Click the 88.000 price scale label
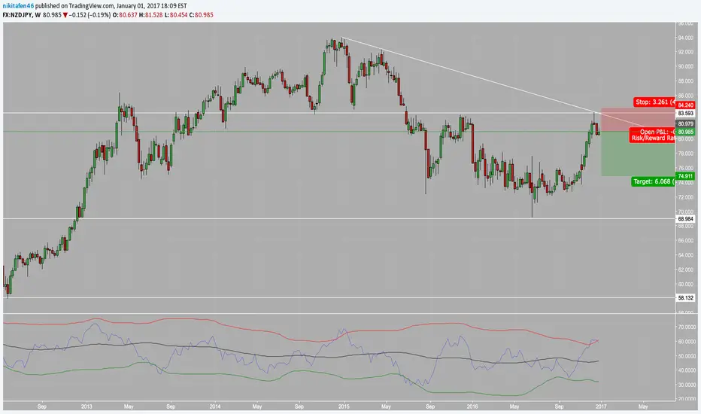 [685, 81]
